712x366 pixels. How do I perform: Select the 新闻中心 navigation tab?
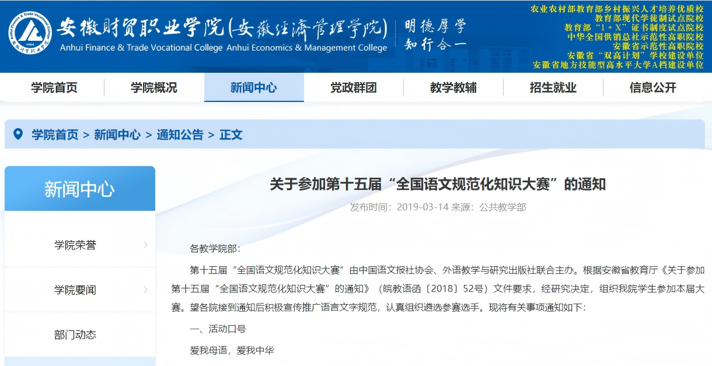[254, 87]
